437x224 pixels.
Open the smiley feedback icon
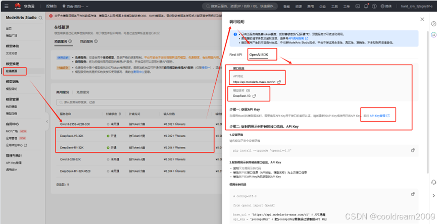(433, 35)
